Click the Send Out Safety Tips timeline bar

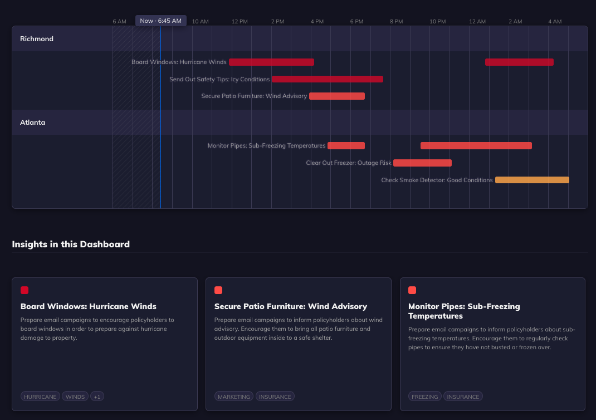coord(328,79)
